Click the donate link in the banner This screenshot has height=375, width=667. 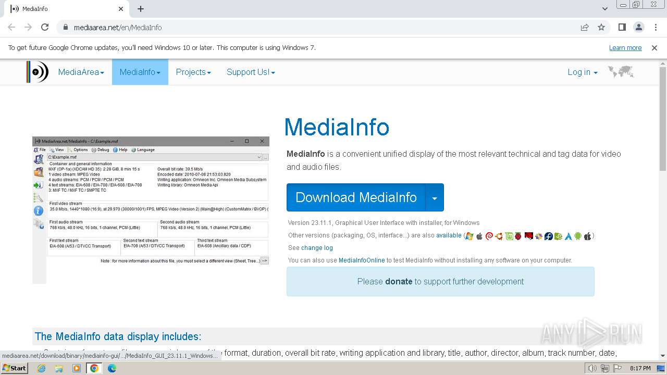399,281
